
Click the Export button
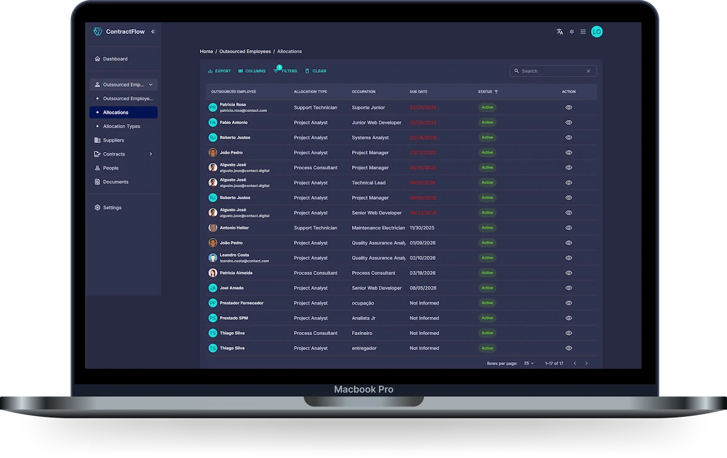219,71
